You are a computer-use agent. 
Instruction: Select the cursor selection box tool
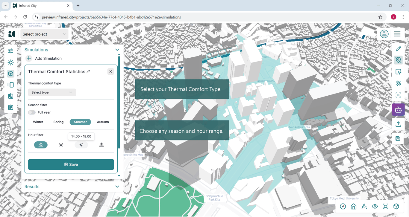coord(398,72)
